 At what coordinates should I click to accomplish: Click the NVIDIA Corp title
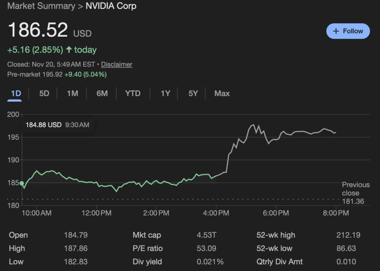(x=111, y=6)
